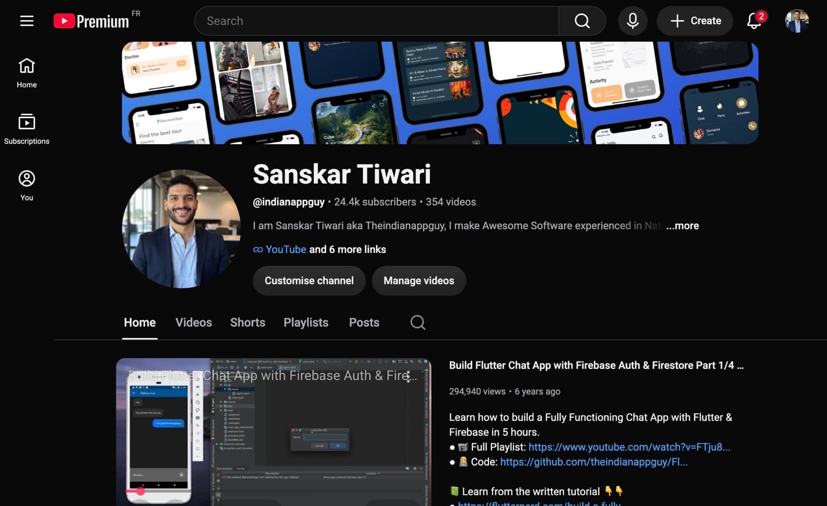Play the featured Flutter Chat App video
827x506 pixels.
coord(273,432)
